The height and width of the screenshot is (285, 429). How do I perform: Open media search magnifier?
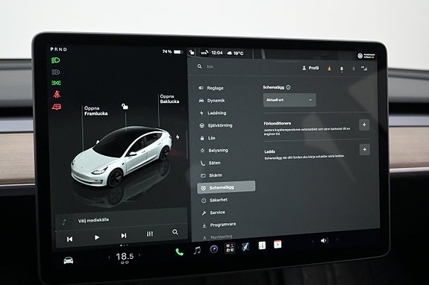pos(175,232)
